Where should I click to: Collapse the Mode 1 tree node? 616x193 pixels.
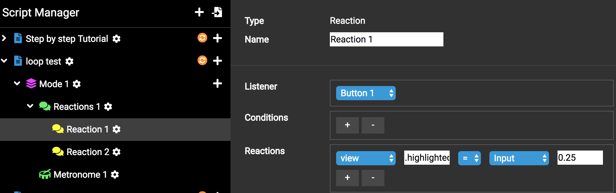click(17, 83)
